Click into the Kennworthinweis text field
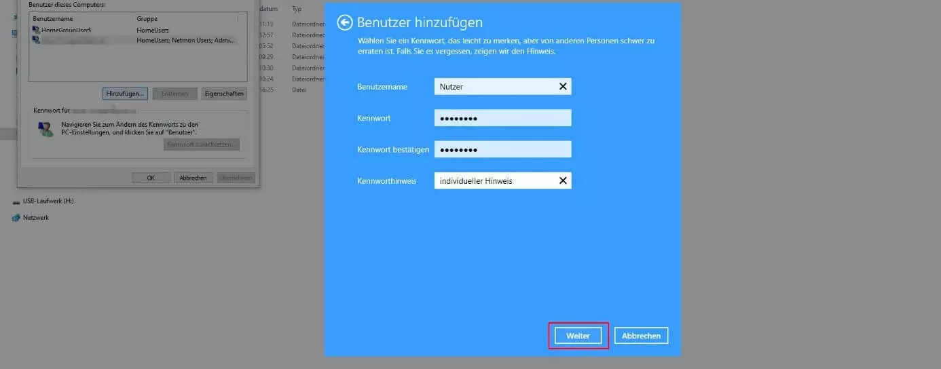Viewport: 941px width, 369px height. (496, 180)
